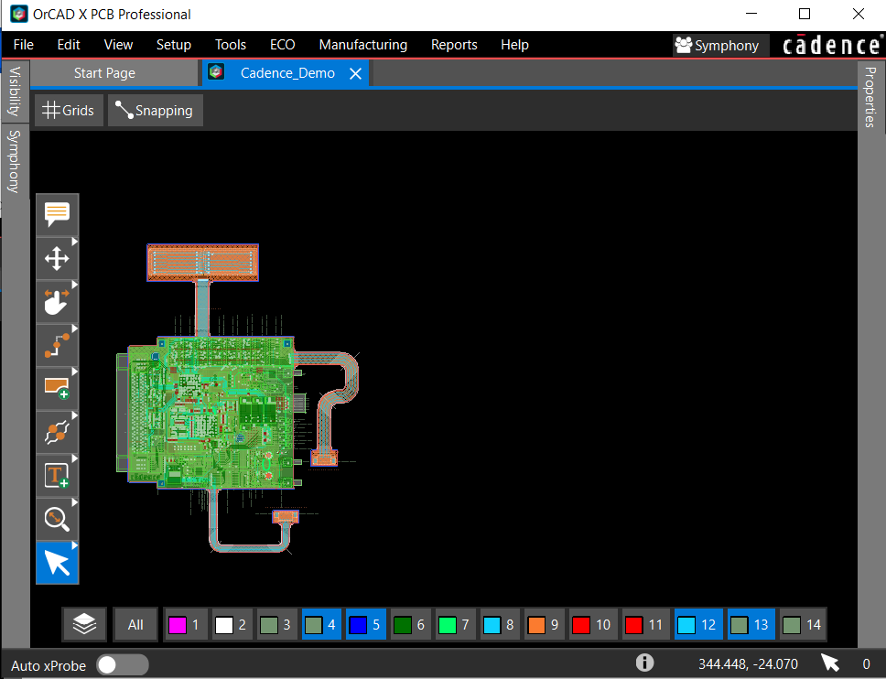Select the net connection tool icon
The image size is (886, 679).
[57, 433]
